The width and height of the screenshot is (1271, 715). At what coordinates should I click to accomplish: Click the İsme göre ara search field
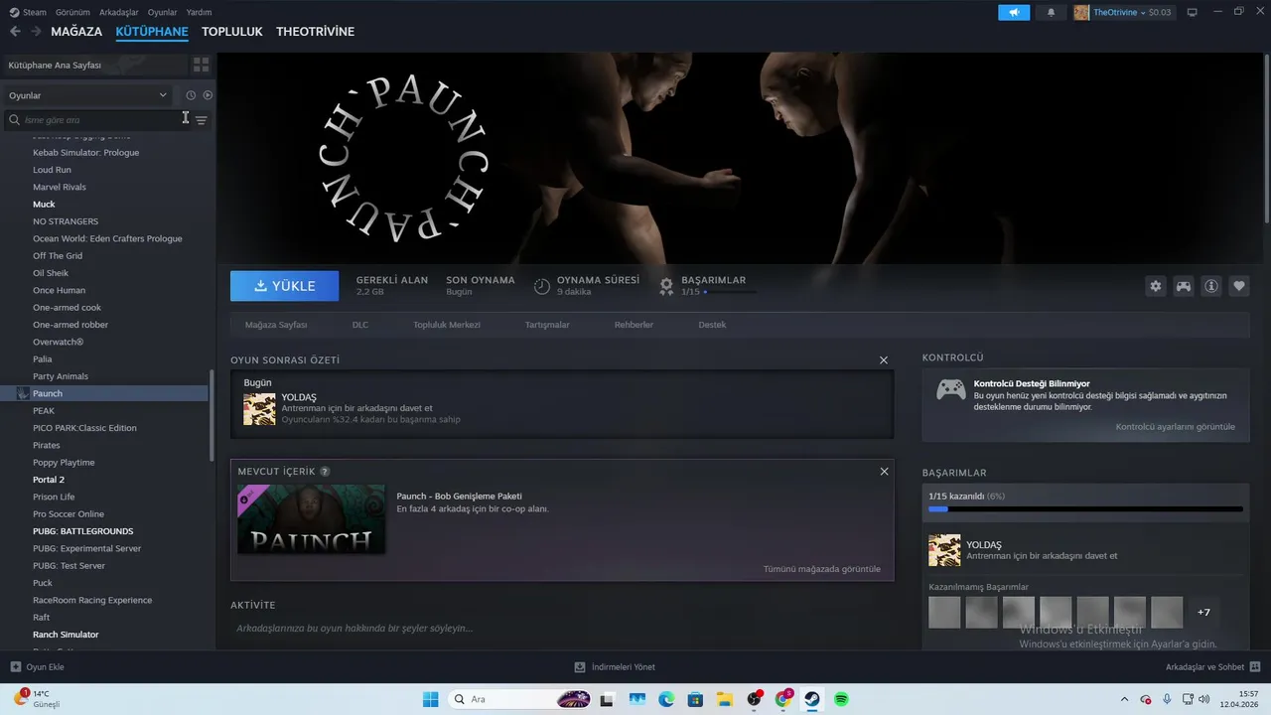point(97,119)
